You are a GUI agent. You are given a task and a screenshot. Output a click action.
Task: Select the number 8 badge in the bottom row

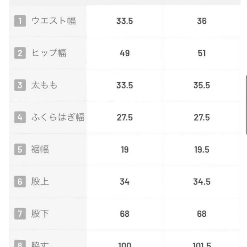coord(20,244)
